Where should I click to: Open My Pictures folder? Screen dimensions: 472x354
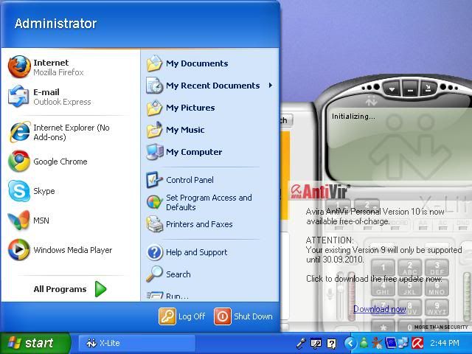coord(181,108)
